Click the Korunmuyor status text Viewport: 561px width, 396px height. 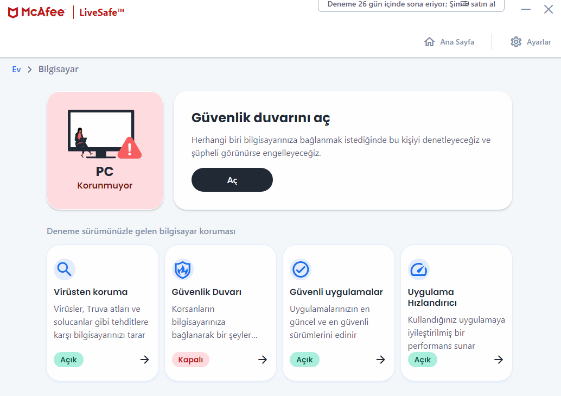[x=105, y=185]
